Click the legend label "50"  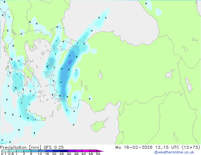(x=98, y=154)
